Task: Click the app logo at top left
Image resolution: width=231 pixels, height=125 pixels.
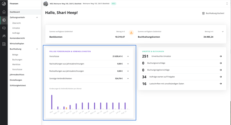Action: [4, 4]
